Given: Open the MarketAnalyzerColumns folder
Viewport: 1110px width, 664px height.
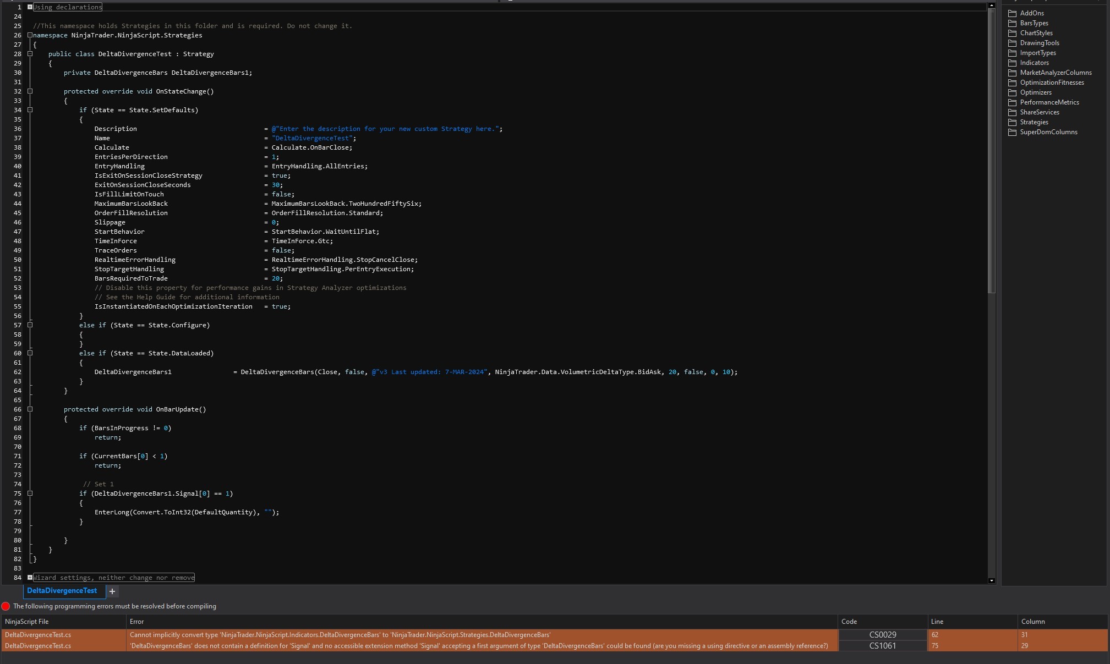Looking at the screenshot, I should [x=1055, y=73].
